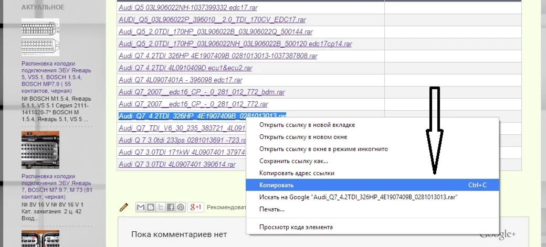
Task: Click 'Рекомендовать' text beside +1 button
Action: 226,207
